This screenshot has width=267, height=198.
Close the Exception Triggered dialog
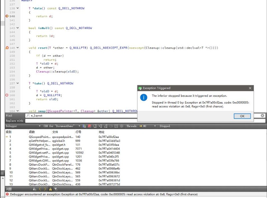pyautogui.click(x=250, y=88)
